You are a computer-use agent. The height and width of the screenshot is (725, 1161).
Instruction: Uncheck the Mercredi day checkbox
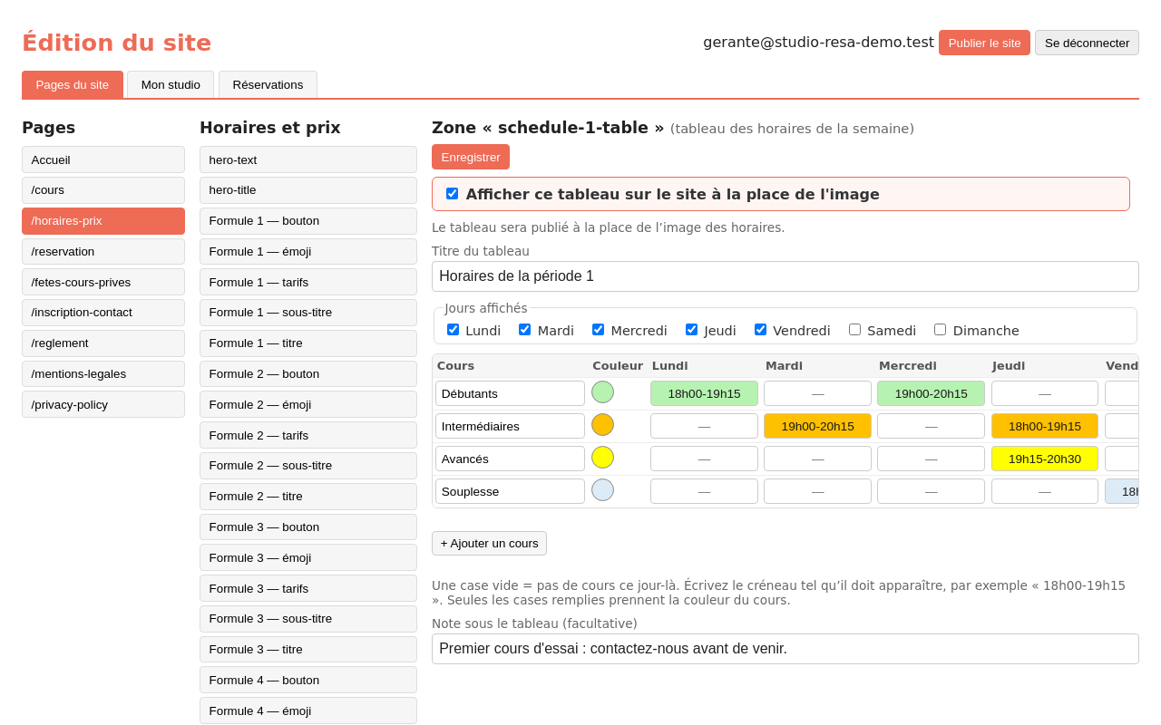tap(598, 330)
